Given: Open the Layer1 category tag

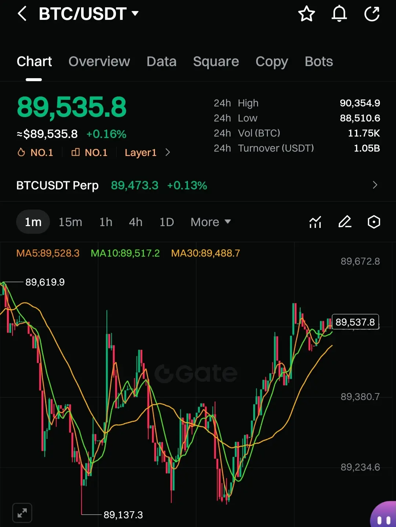Looking at the screenshot, I should click(x=141, y=152).
